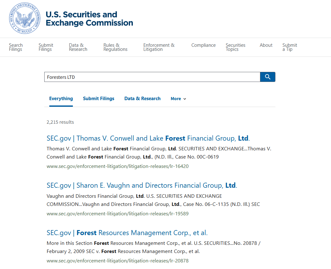Select the Everything results tab
Screen dimensions: 331x269
[x=61, y=99]
